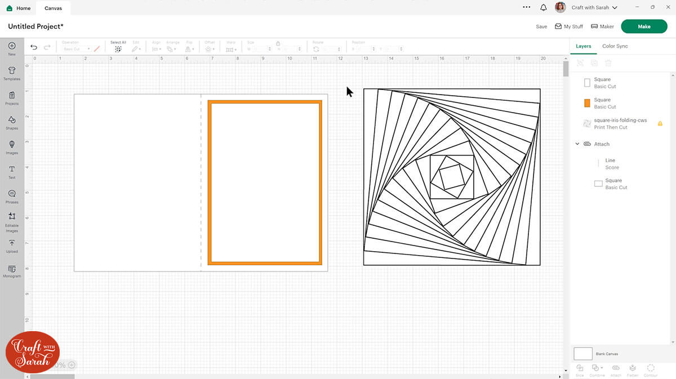676x379 pixels.
Task: Click the warning icon on square-iris-folding-cws layer
Action: (x=660, y=123)
